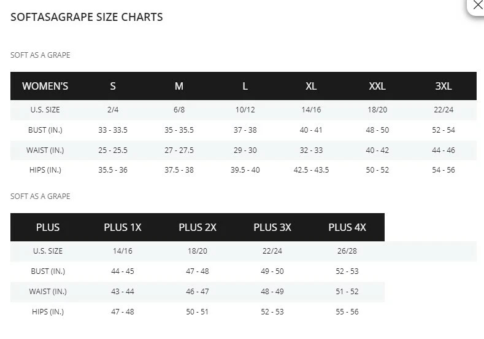Select the bust 33 - 33.5 cell
484x339 pixels.
[x=113, y=130]
